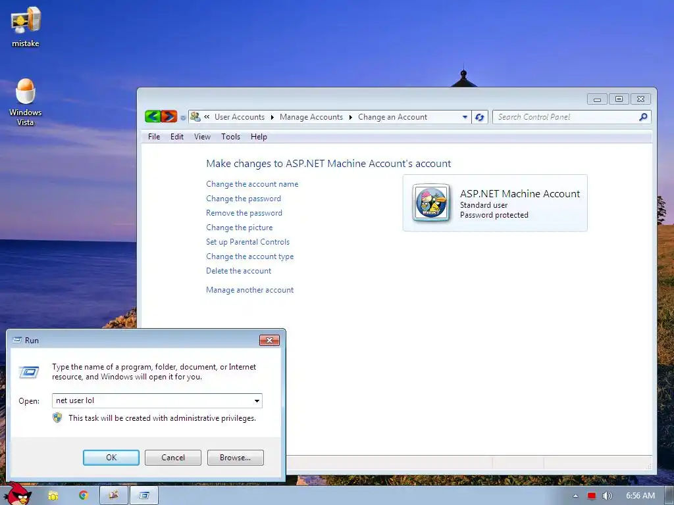Viewport: 674px width, 505px height.
Task: Go to Manage Accounts breadcrumb
Action: [311, 117]
